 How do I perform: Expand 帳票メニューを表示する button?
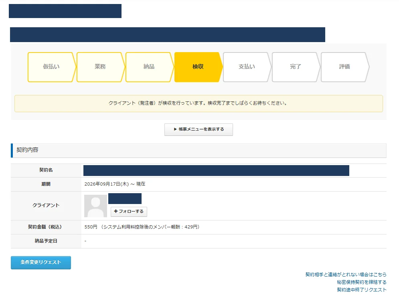click(x=198, y=129)
